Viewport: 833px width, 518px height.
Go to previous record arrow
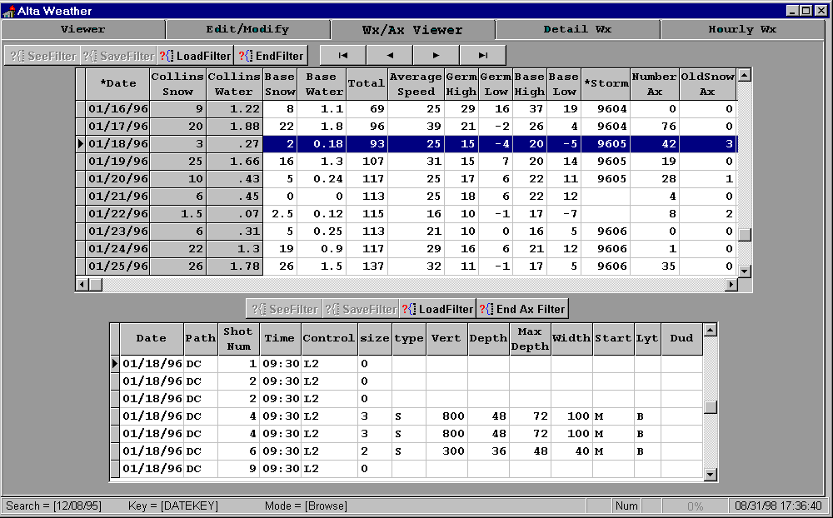pos(389,56)
